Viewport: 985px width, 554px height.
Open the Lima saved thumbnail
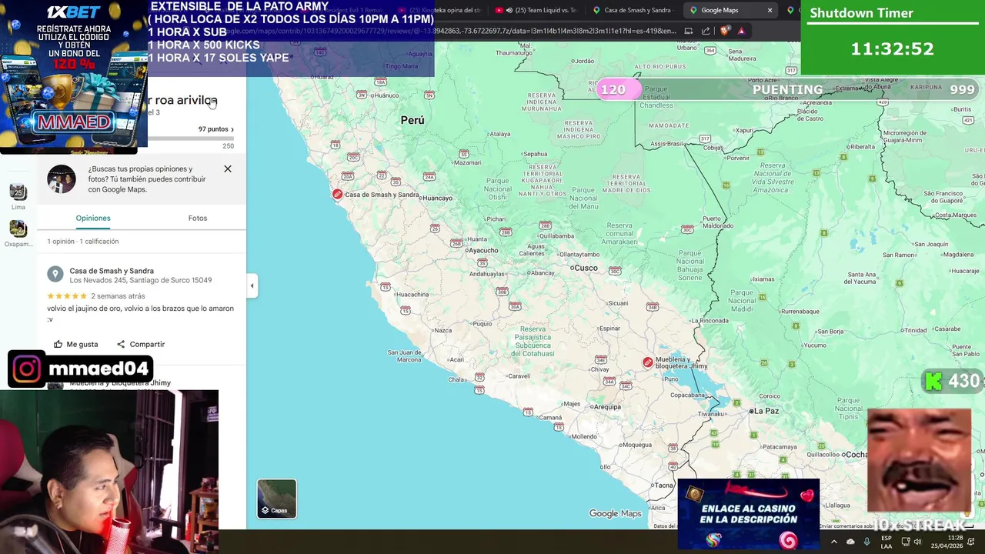pos(18,192)
